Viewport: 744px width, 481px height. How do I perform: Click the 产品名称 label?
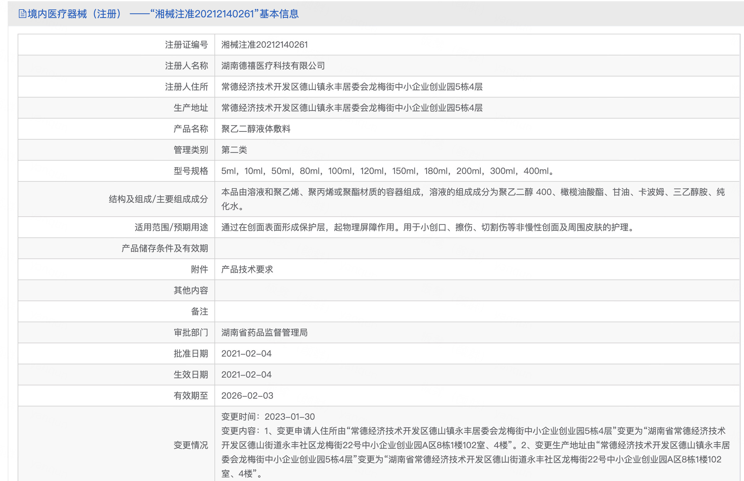coord(191,129)
